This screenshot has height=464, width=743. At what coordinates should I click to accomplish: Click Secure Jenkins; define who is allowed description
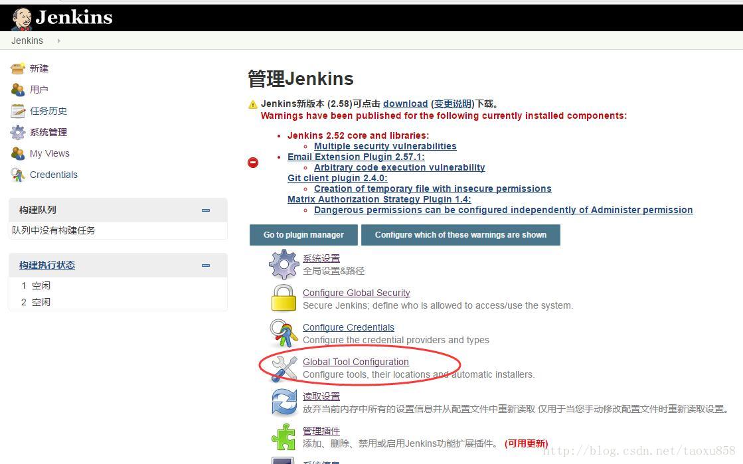click(x=438, y=306)
